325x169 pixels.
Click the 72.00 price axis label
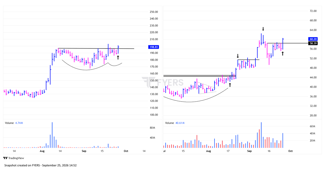[313, 11]
